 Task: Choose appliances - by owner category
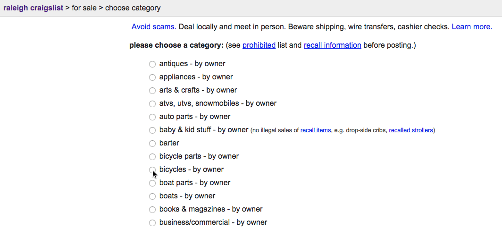tap(152, 77)
